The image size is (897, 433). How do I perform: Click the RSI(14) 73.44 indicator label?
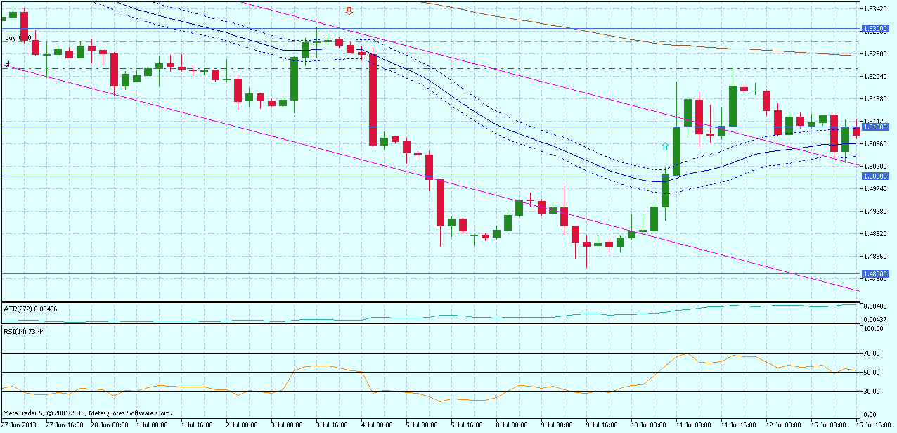pos(25,331)
